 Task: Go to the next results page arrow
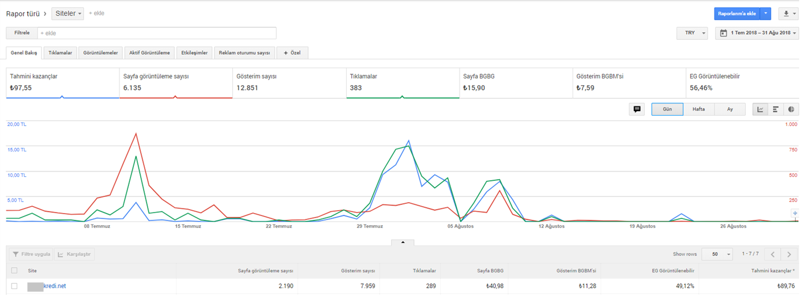pos(789,254)
